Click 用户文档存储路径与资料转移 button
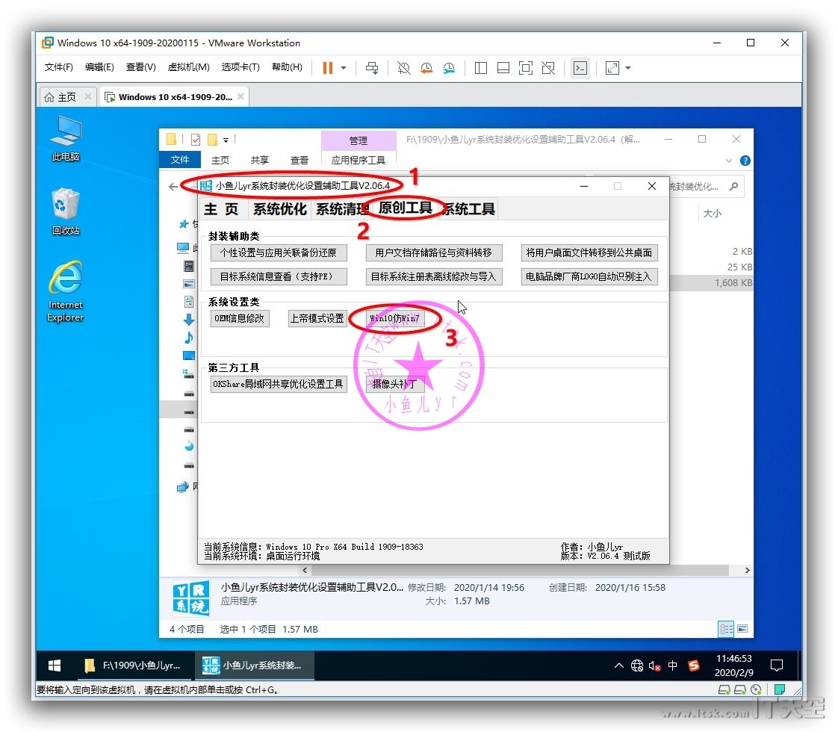 point(433,252)
